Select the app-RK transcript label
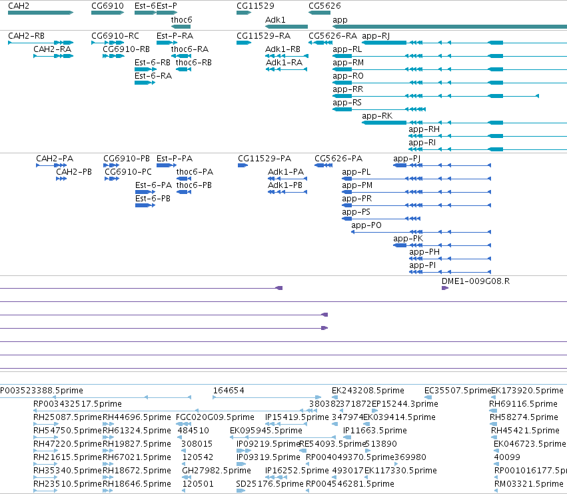The width and height of the screenshot is (567, 494). click(377, 117)
